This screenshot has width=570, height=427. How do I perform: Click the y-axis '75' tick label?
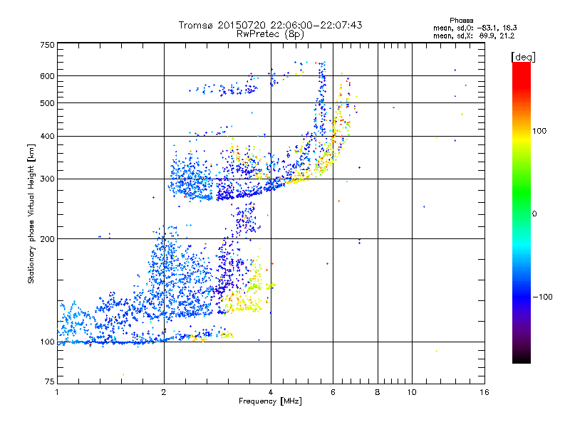click(x=50, y=381)
